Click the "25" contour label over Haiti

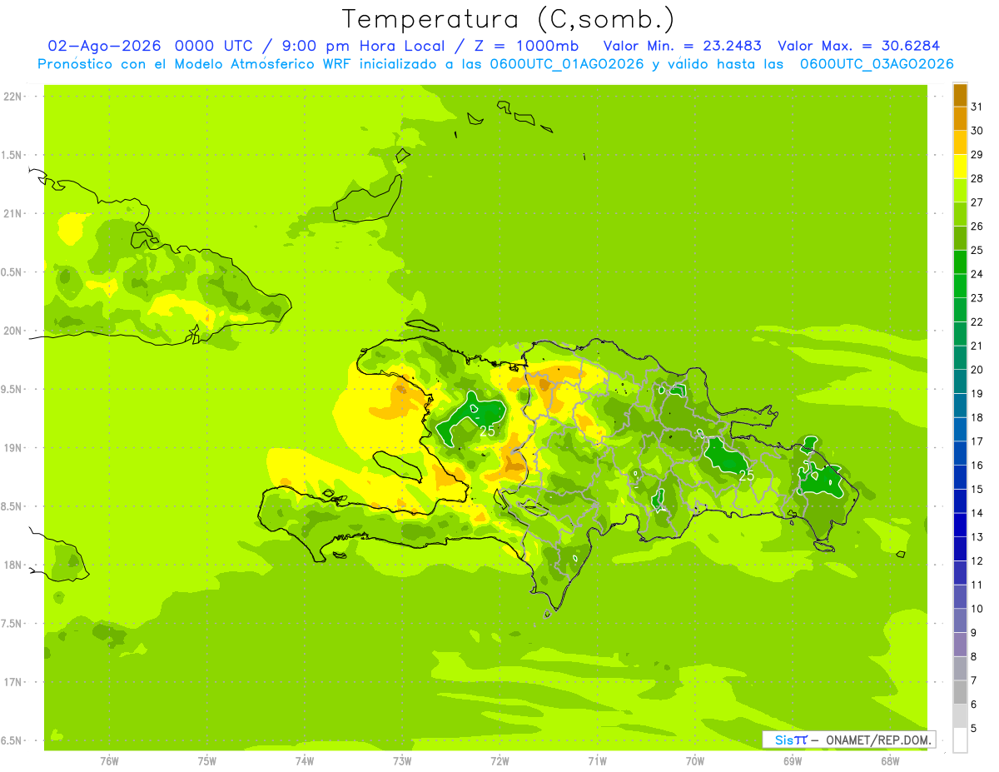point(487,431)
